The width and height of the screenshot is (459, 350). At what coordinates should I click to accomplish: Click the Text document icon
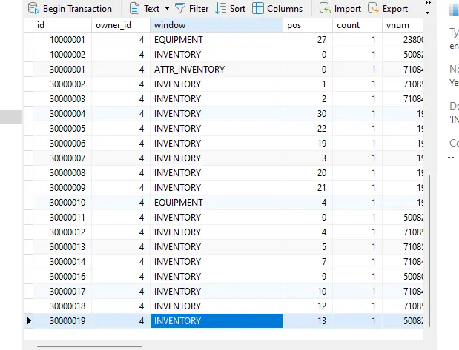[x=134, y=9]
